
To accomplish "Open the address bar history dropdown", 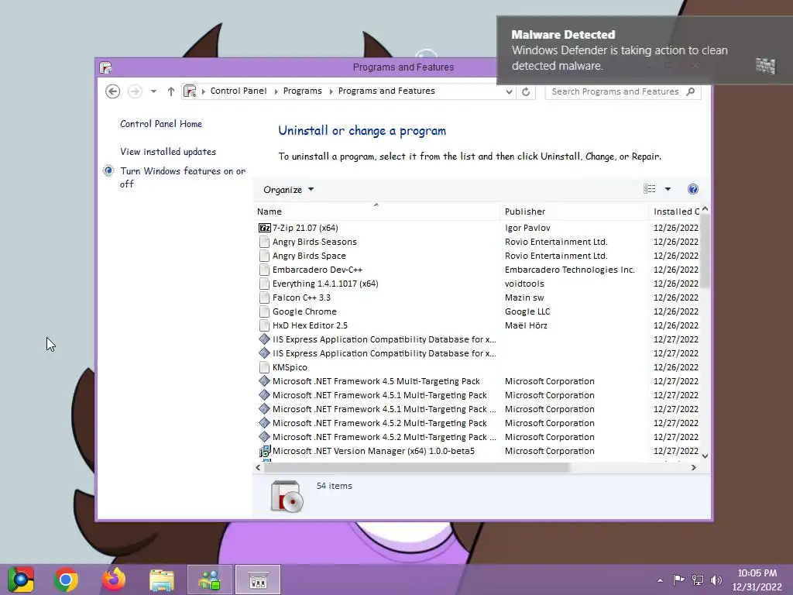I will pos(509,91).
